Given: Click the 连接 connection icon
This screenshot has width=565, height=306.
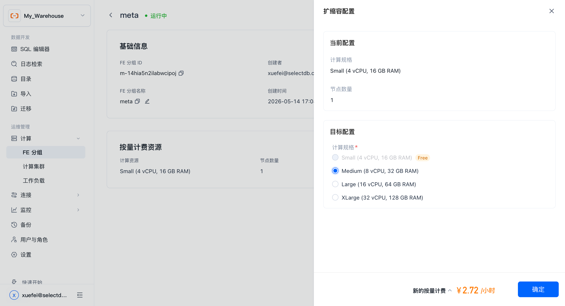Looking at the screenshot, I should (x=14, y=195).
